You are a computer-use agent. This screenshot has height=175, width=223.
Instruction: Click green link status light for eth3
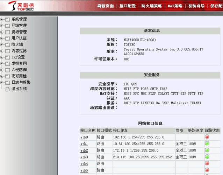(x=207, y=157)
